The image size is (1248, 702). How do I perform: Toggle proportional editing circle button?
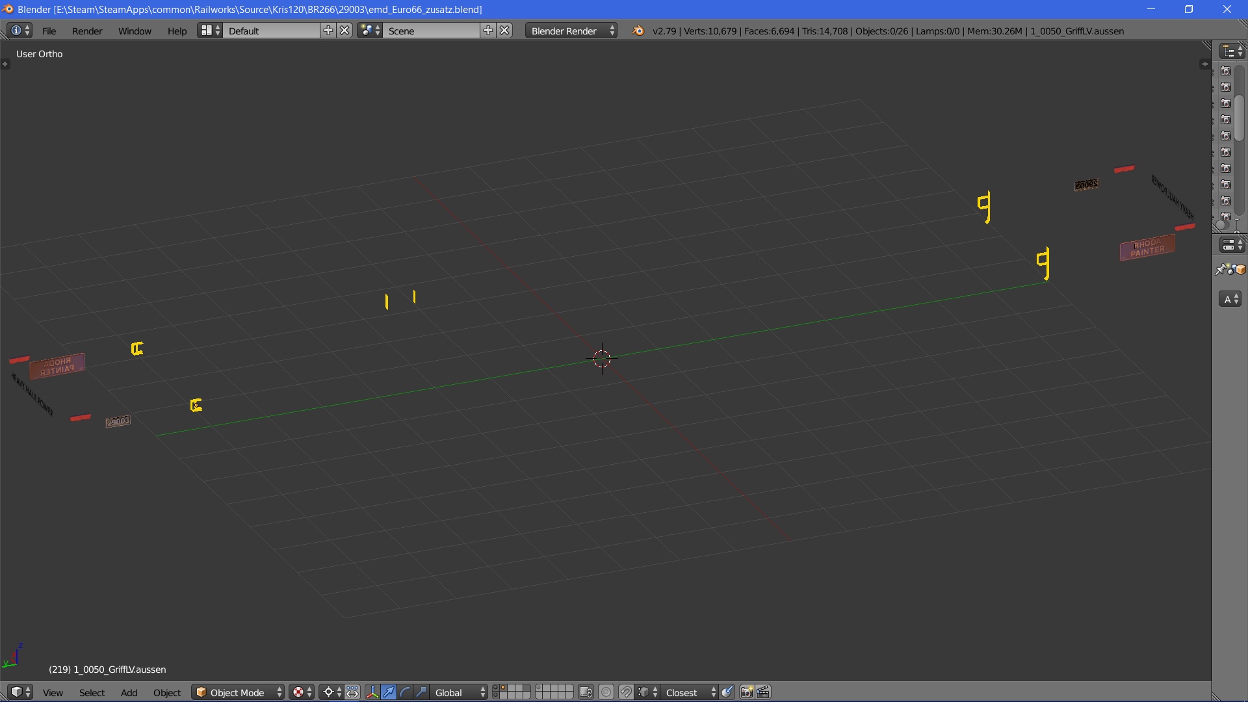606,692
